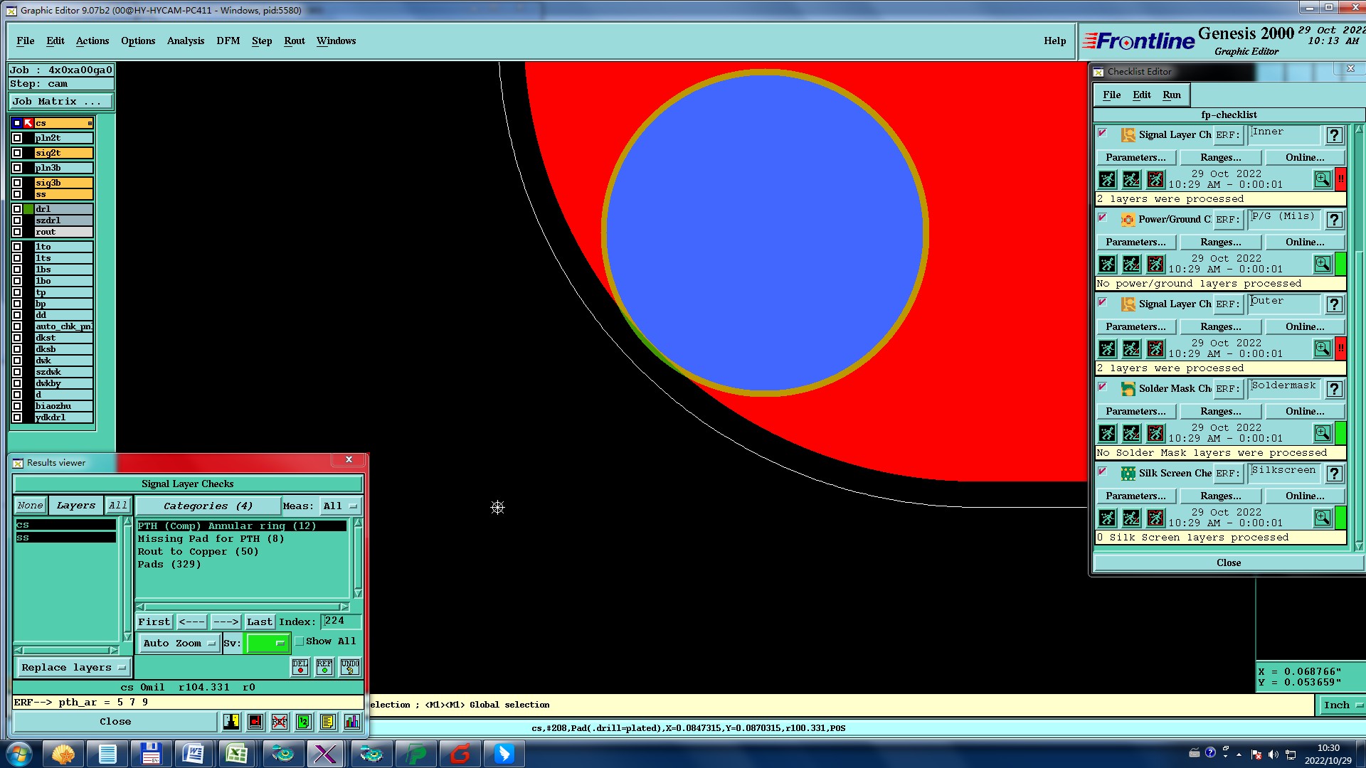Image resolution: width=1366 pixels, height=768 pixels.
Task: Click first run icon under Power/Ground check
Action: [x=1107, y=265]
